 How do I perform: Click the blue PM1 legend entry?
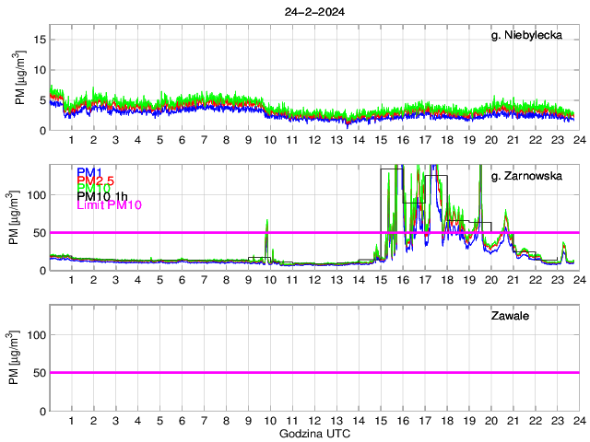click(x=89, y=172)
